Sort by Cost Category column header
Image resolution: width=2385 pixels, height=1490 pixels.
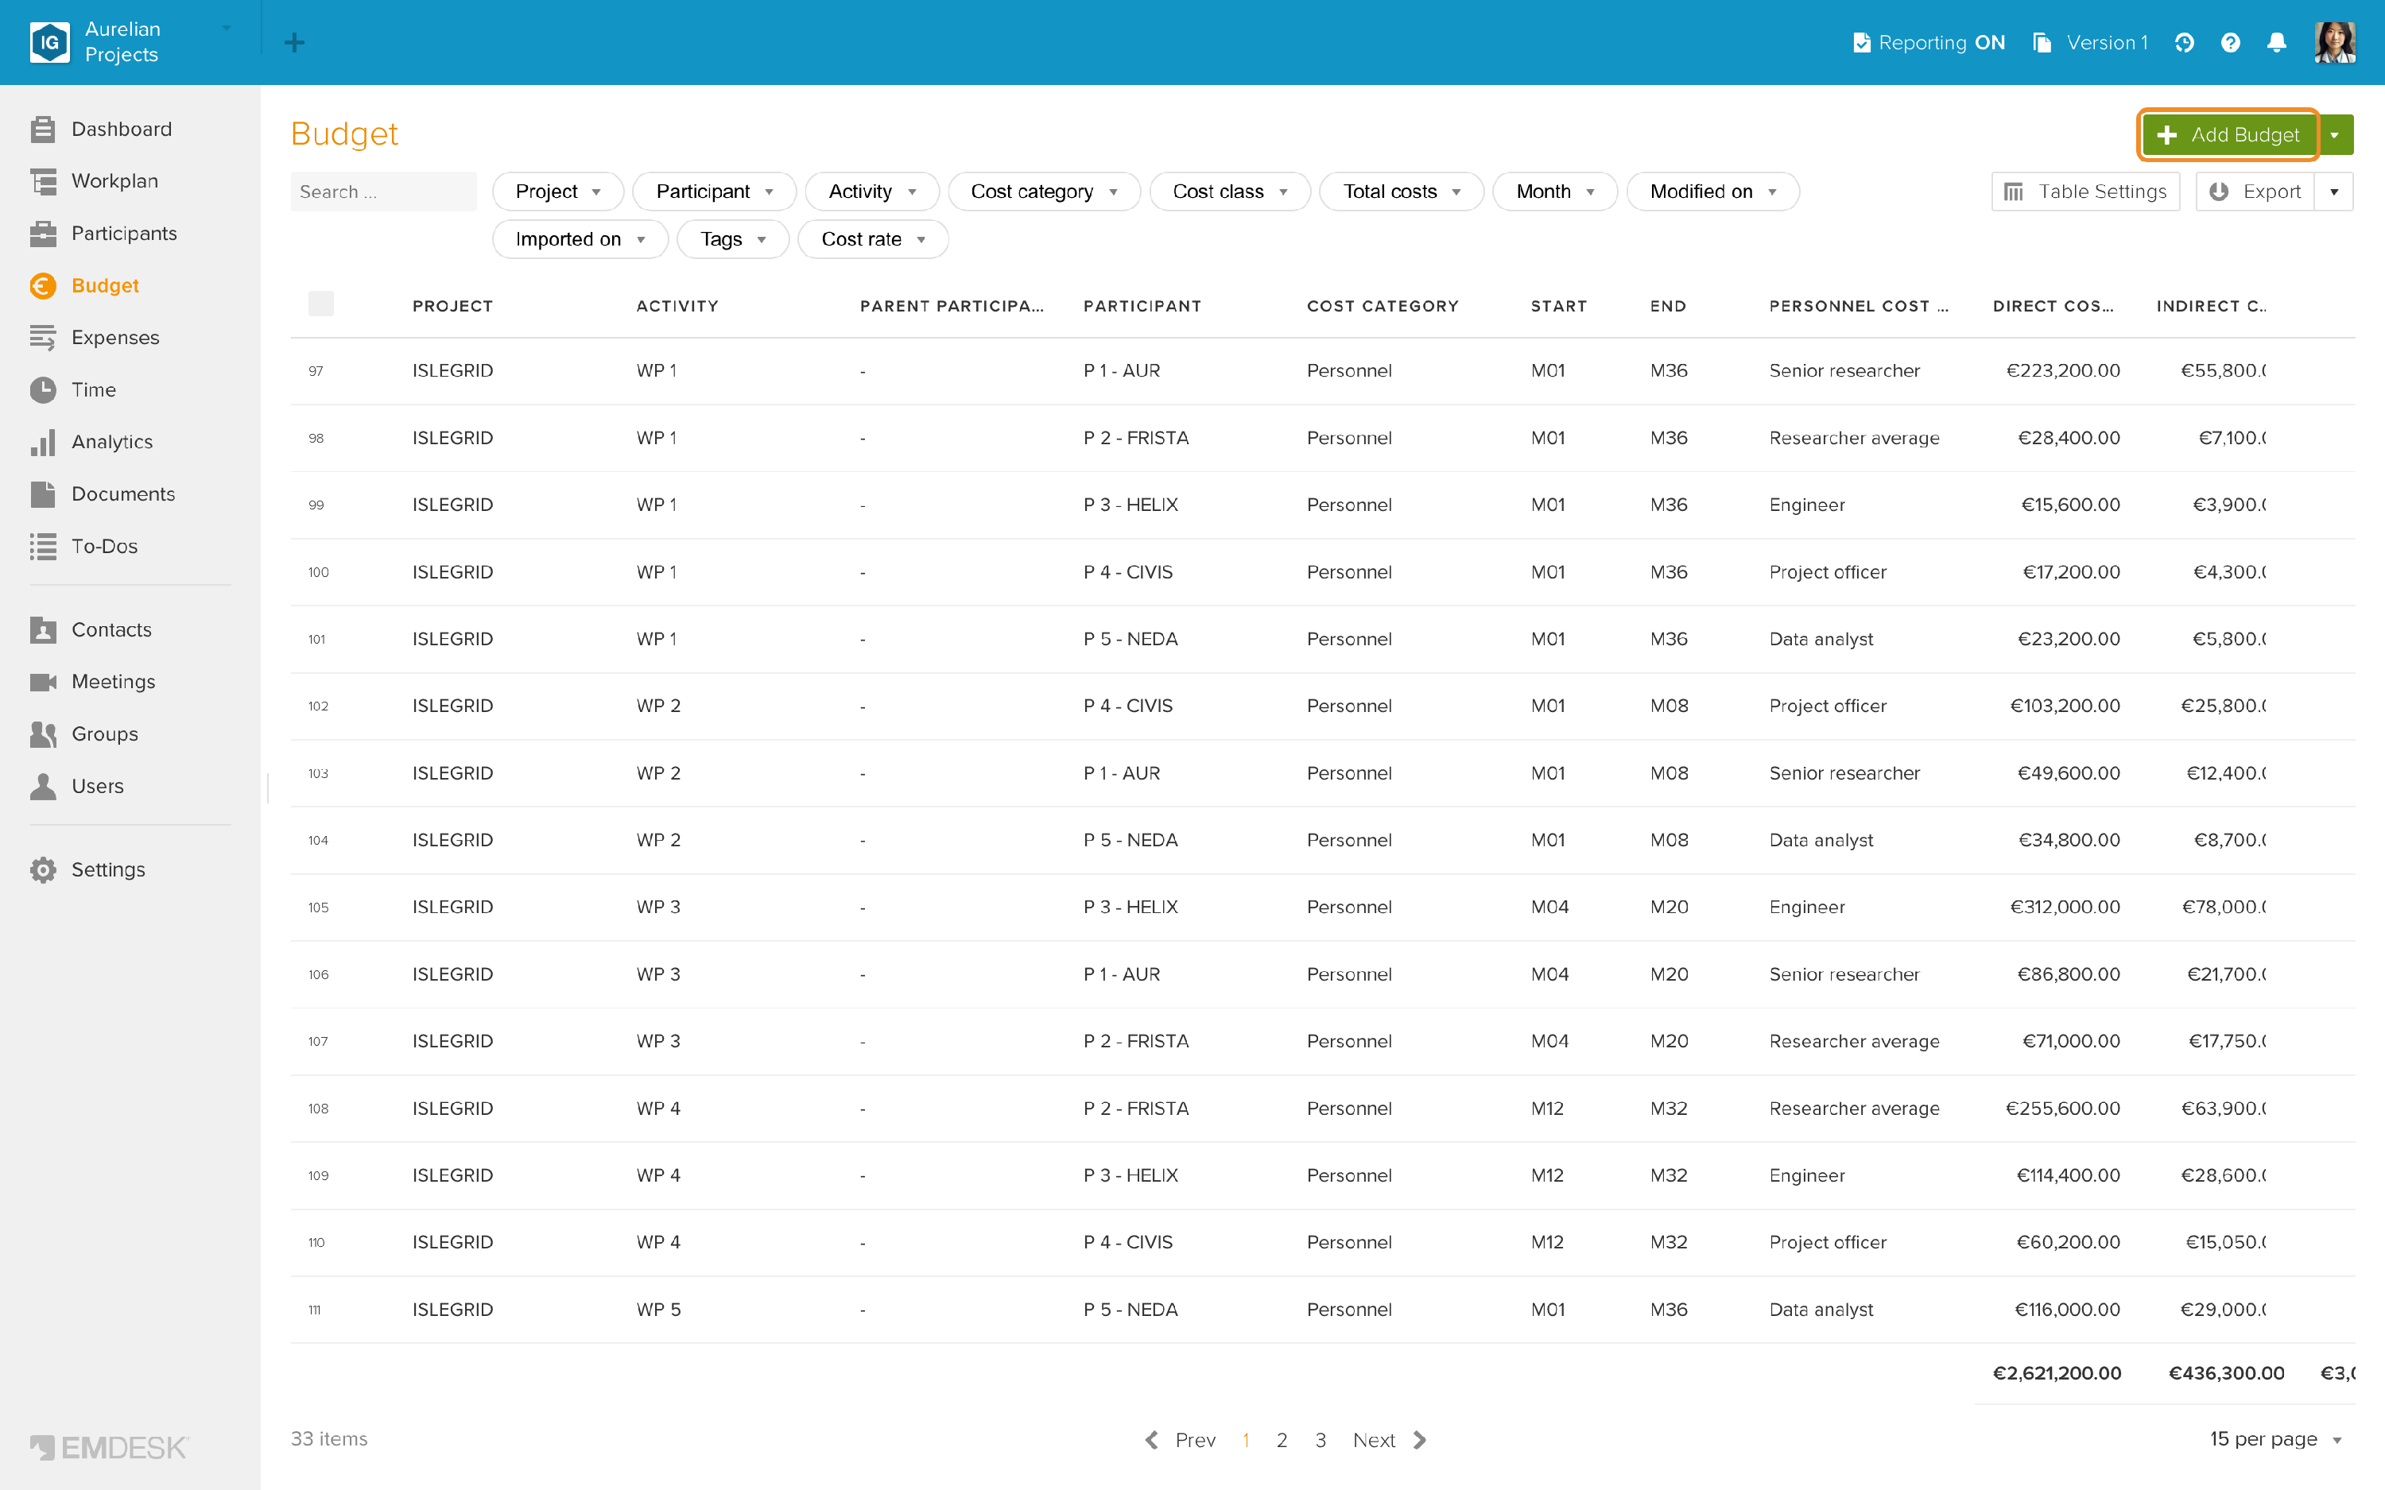click(1383, 307)
